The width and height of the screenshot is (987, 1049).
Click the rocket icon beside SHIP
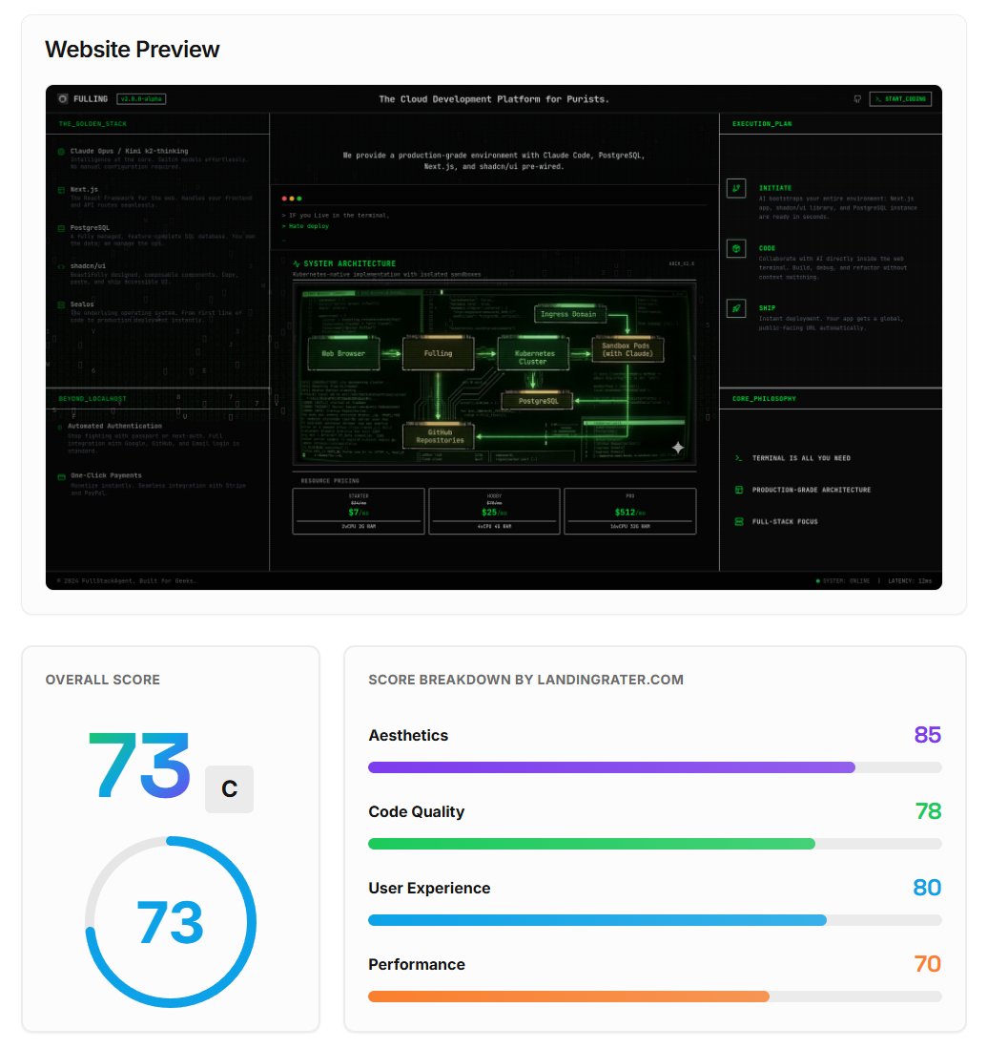pyautogui.click(x=736, y=307)
